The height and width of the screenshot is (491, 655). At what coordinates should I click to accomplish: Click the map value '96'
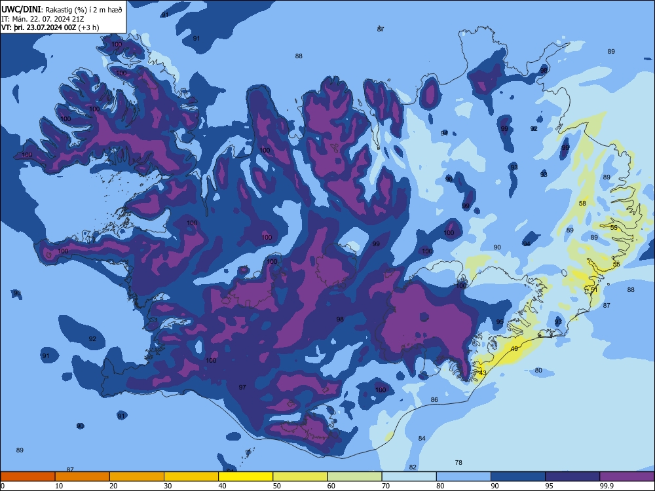[x=449, y=179]
